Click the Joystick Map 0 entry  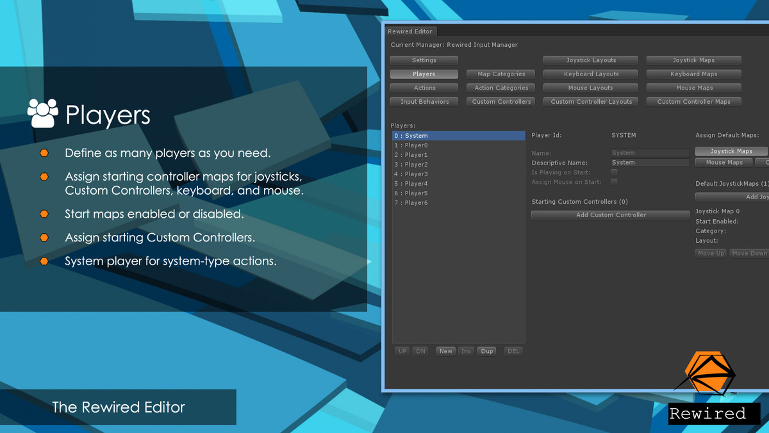pos(717,211)
